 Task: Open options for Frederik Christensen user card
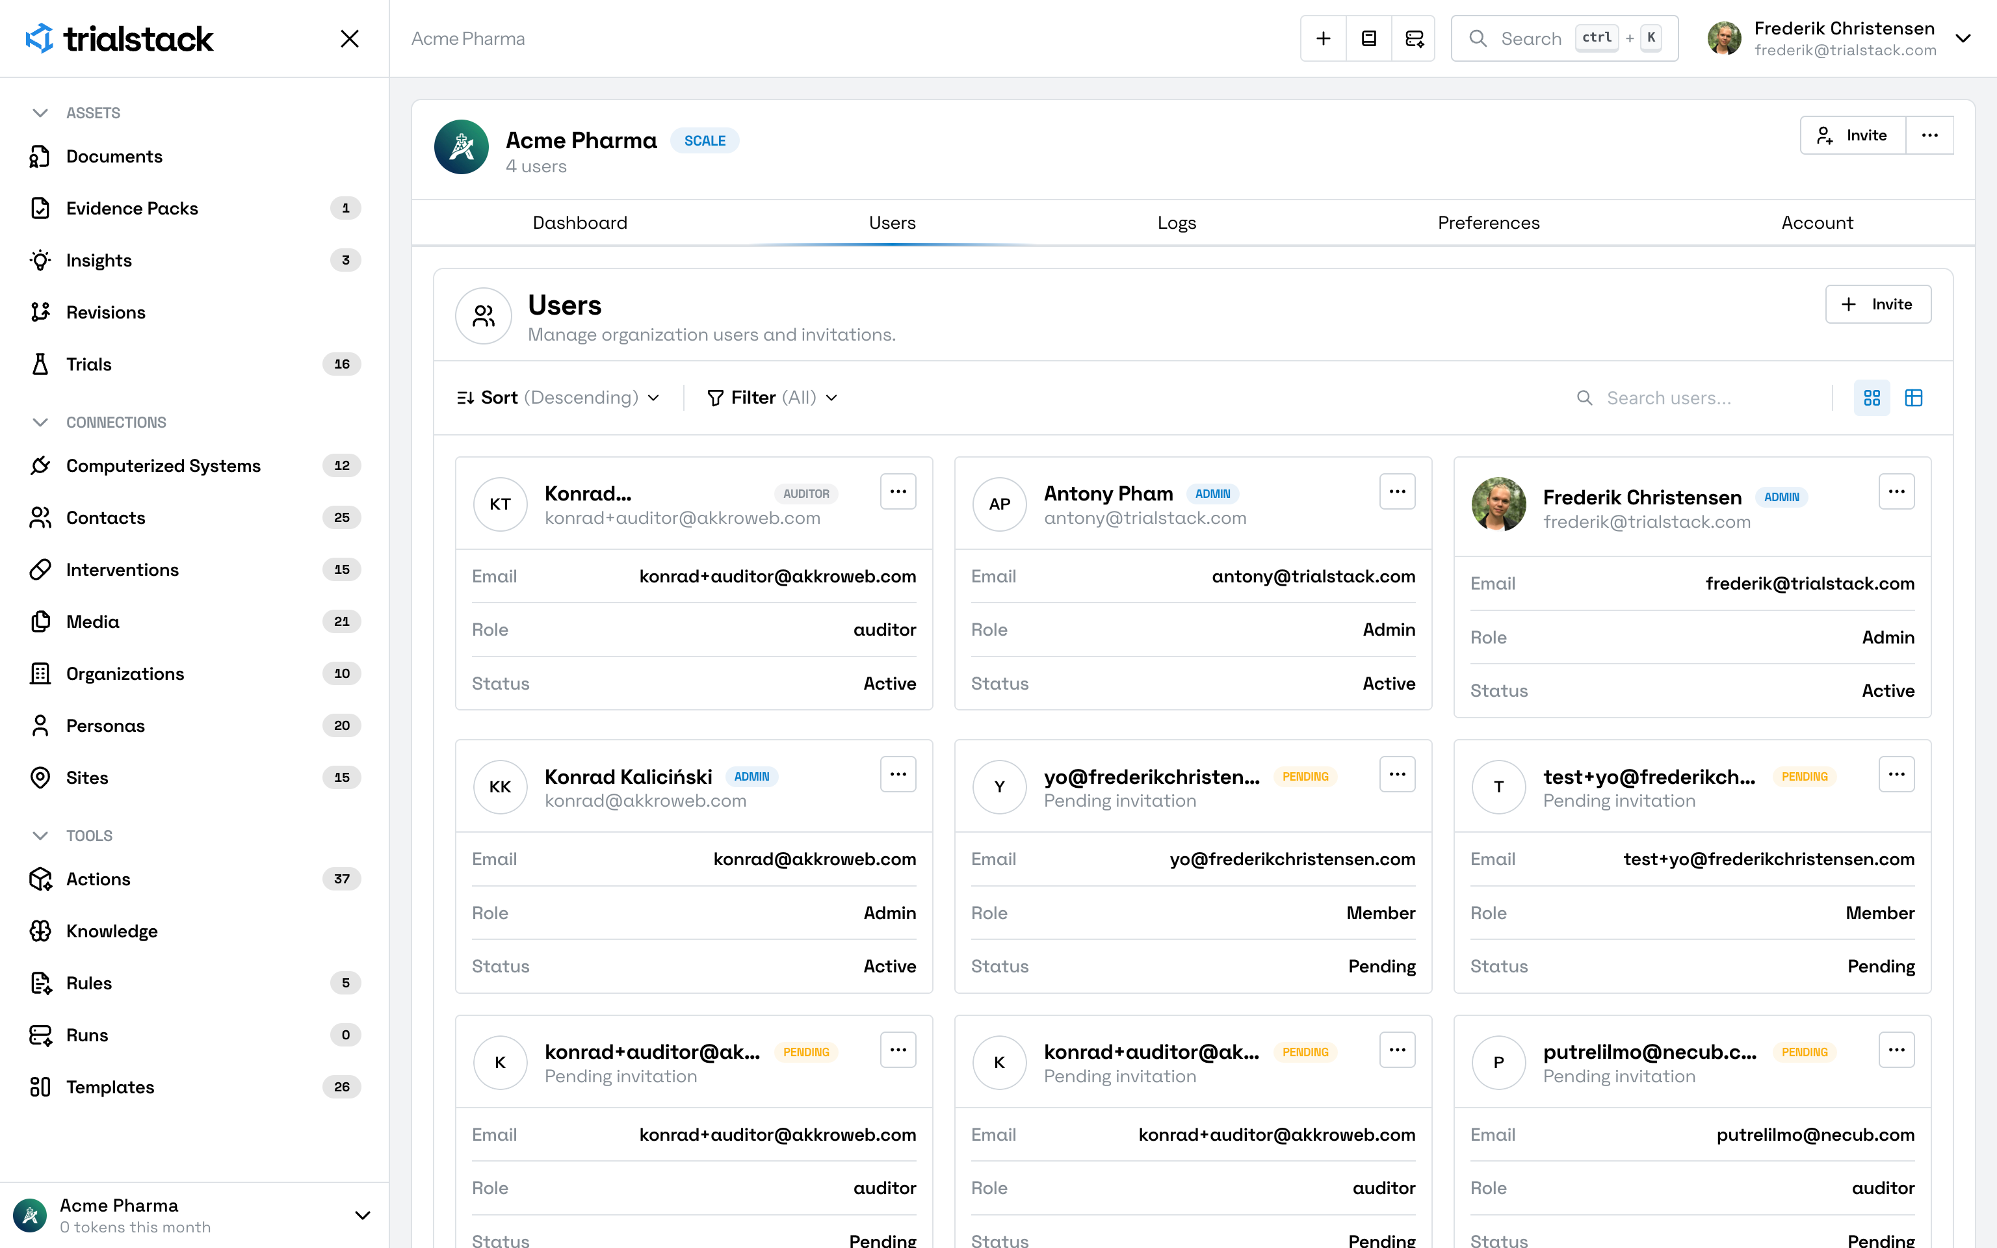pyautogui.click(x=1896, y=492)
